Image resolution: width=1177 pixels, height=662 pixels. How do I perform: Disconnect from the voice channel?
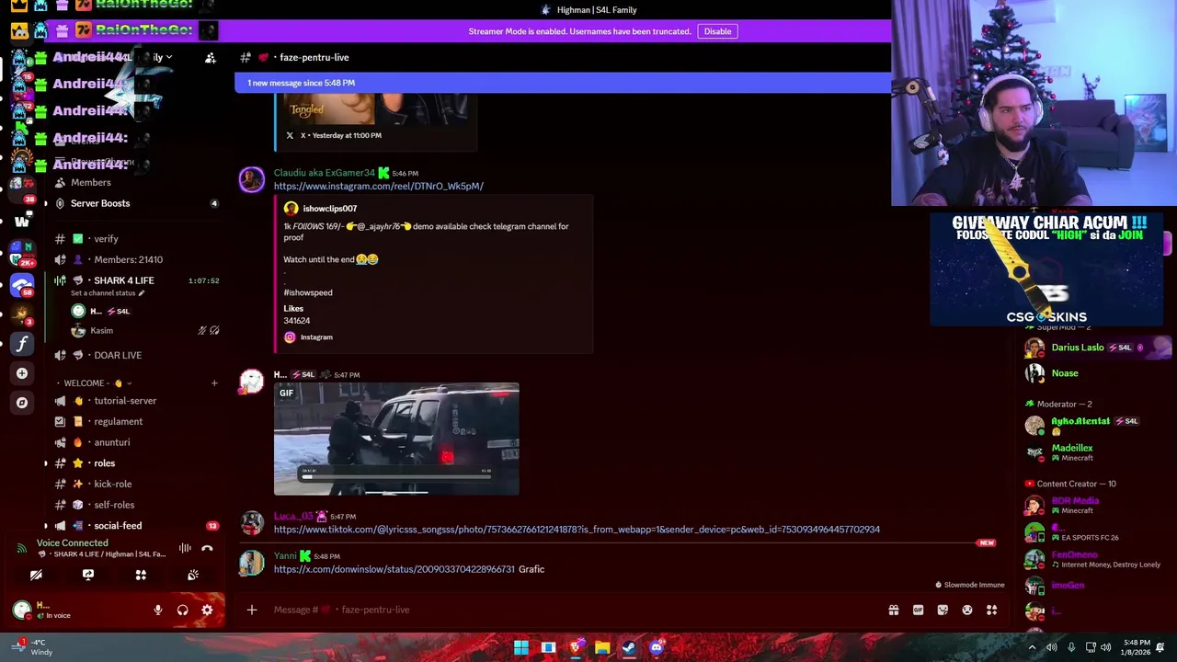pyautogui.click(x=207, y=548)
